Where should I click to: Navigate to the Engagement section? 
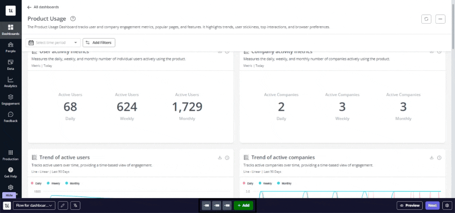tap(10, 99)
